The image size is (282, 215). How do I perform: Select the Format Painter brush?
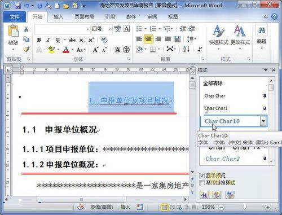coord(26,49)
